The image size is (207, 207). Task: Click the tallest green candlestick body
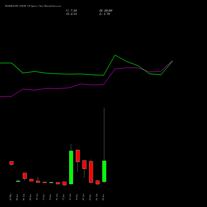71,167
